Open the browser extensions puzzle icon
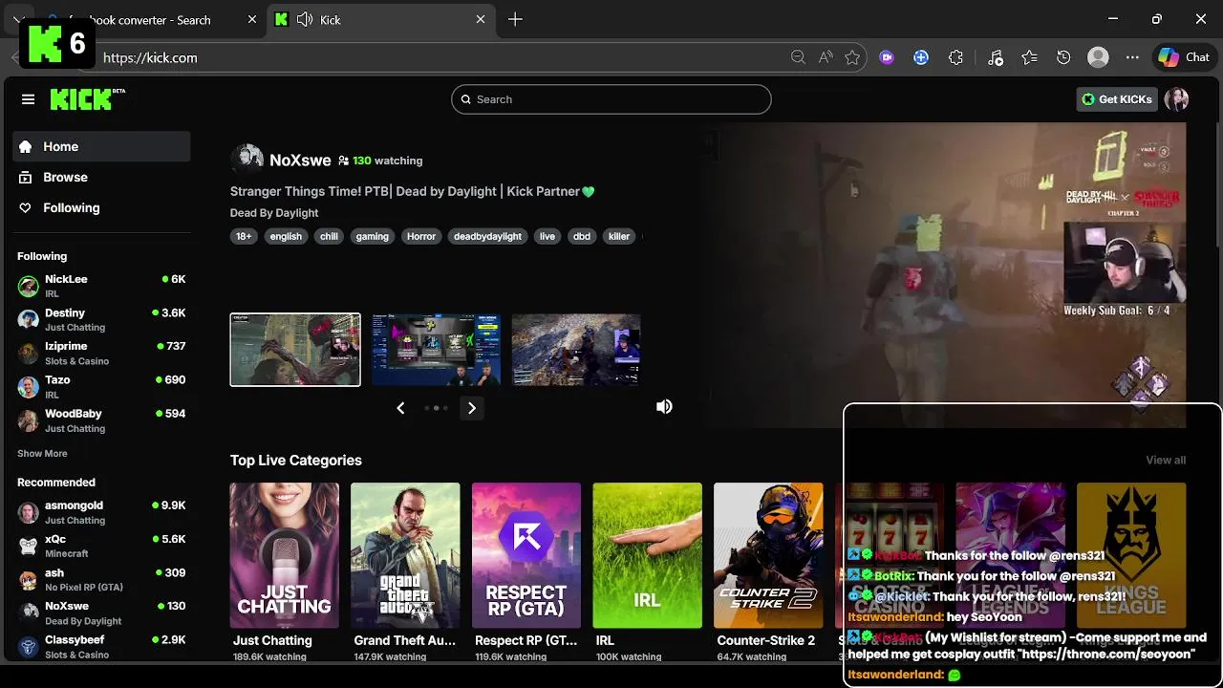 pyautogui.click(x=955, y=57)
